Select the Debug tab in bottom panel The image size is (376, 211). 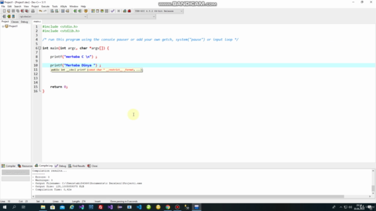60,166
